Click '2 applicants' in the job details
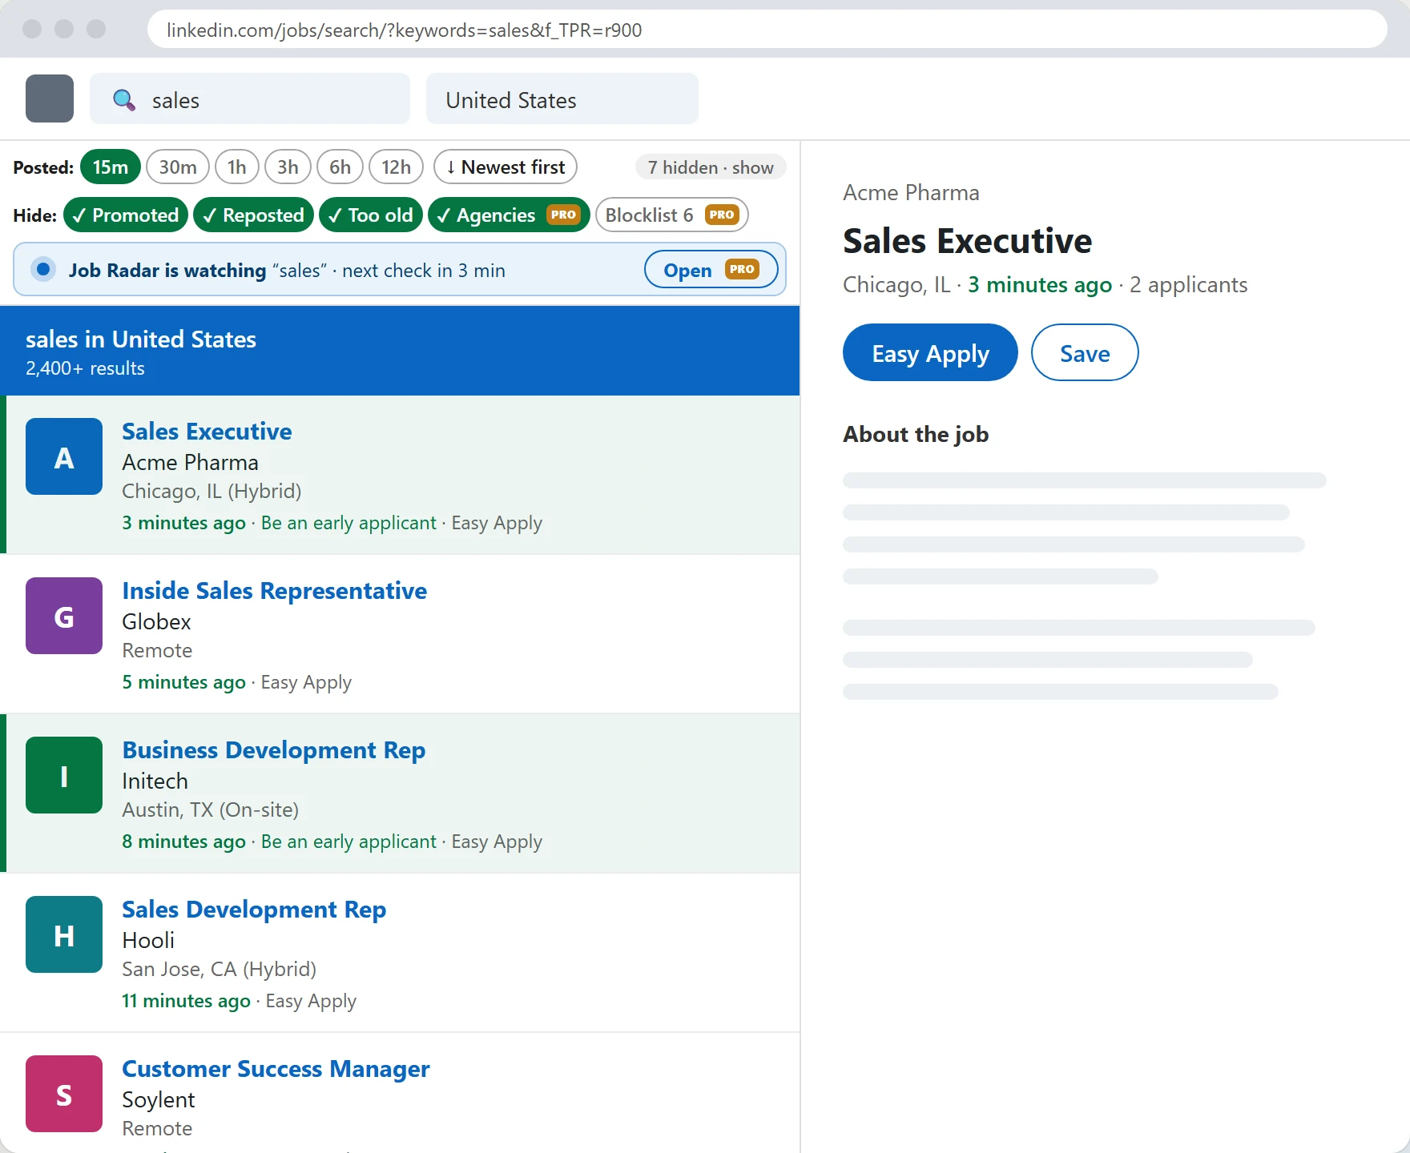Screen dimensions: 1410x1153 1188,284
